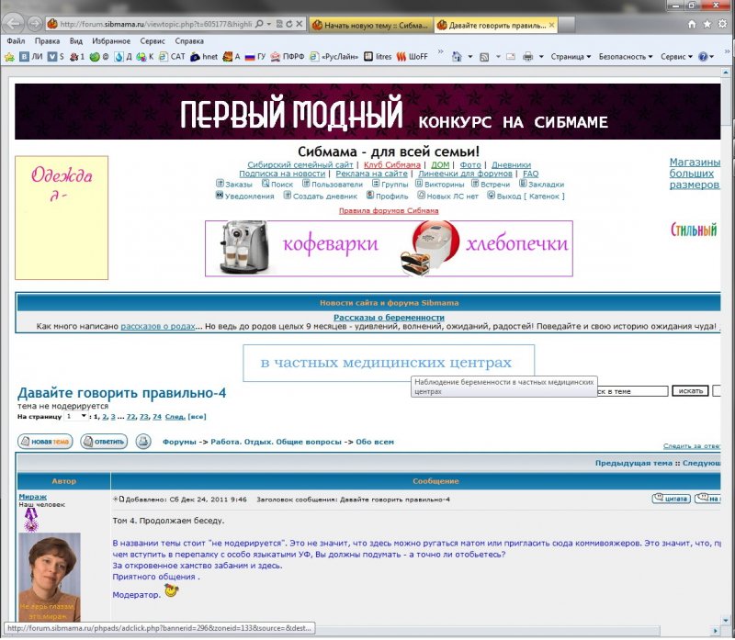This screenshot has height=640, width=735.
Task: Open the «РусЛайн» favorites bar shortcut
Action: coord(334,57)
